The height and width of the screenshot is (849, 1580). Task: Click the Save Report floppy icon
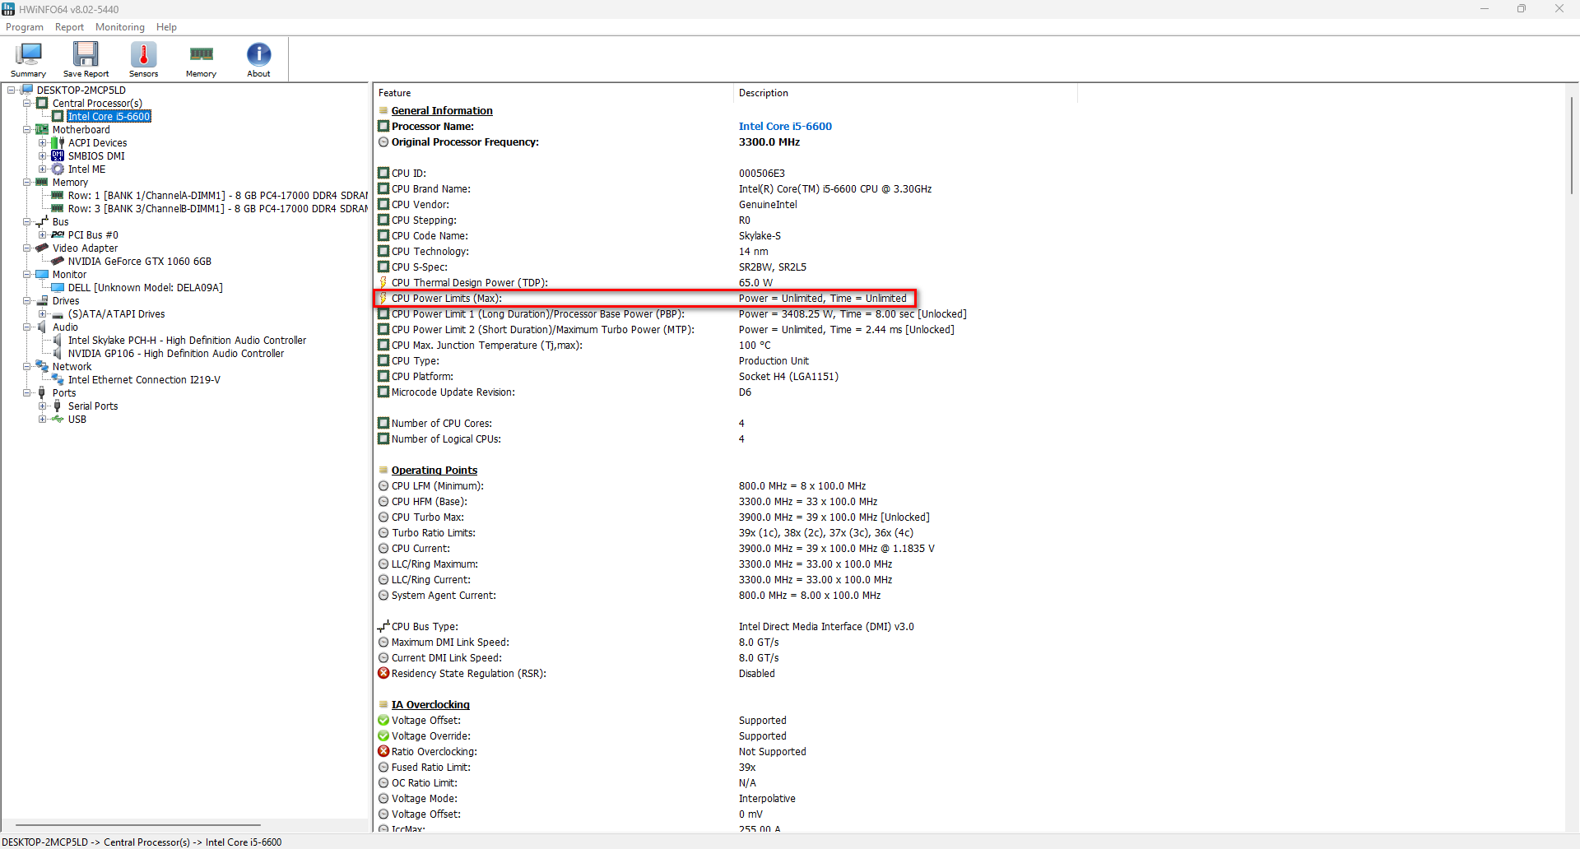coord(86,55)
